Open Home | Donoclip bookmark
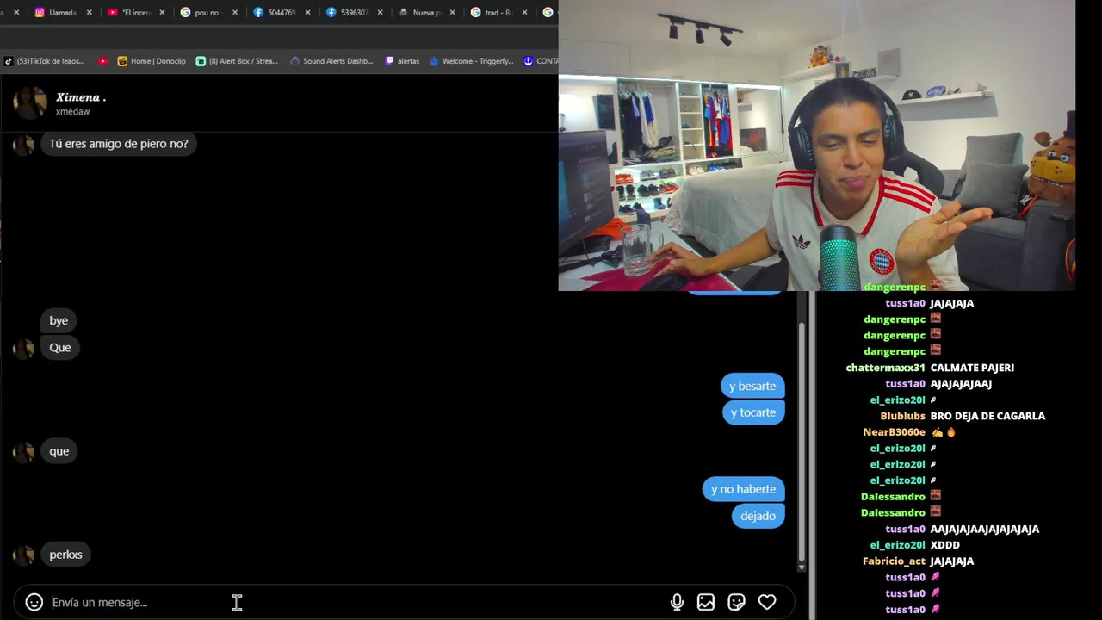This screenshot has height=620, width=1102. pos(152,61)
